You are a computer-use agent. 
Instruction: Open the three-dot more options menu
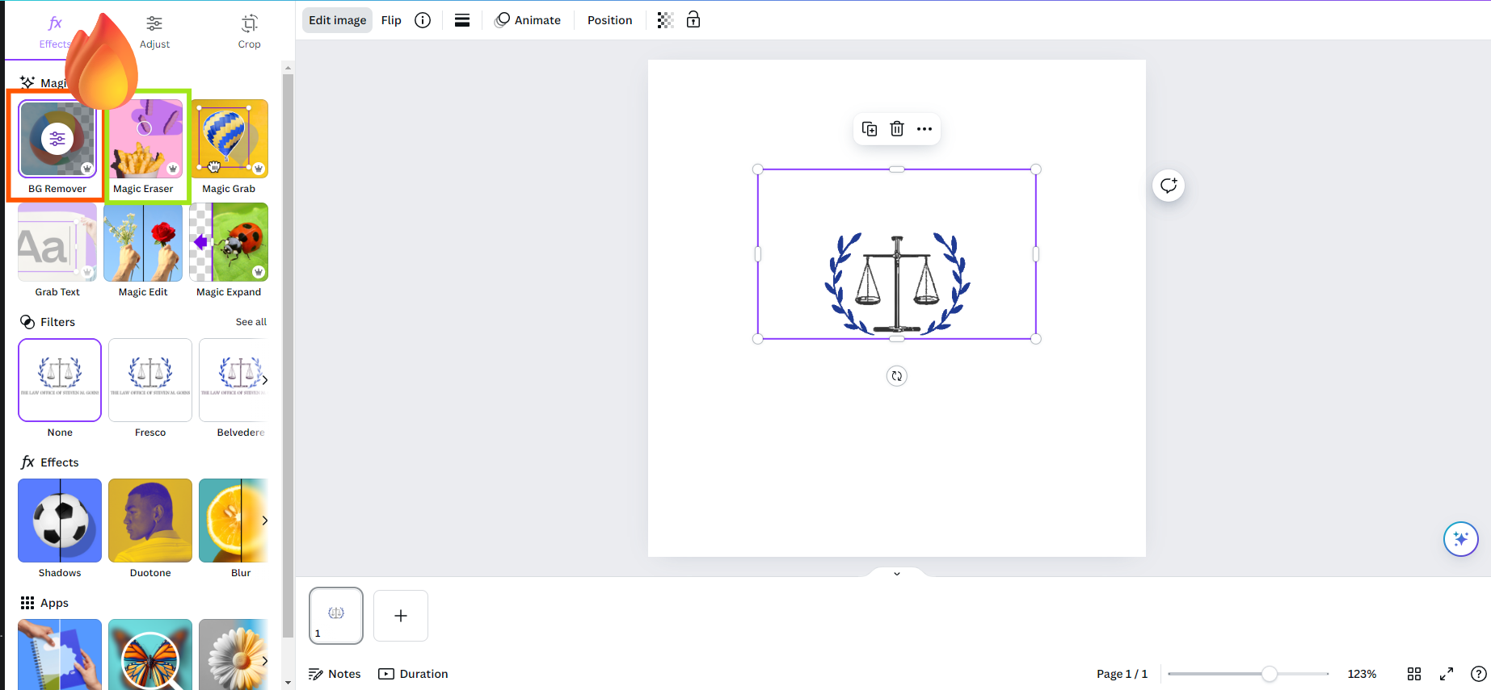(925, 129)
